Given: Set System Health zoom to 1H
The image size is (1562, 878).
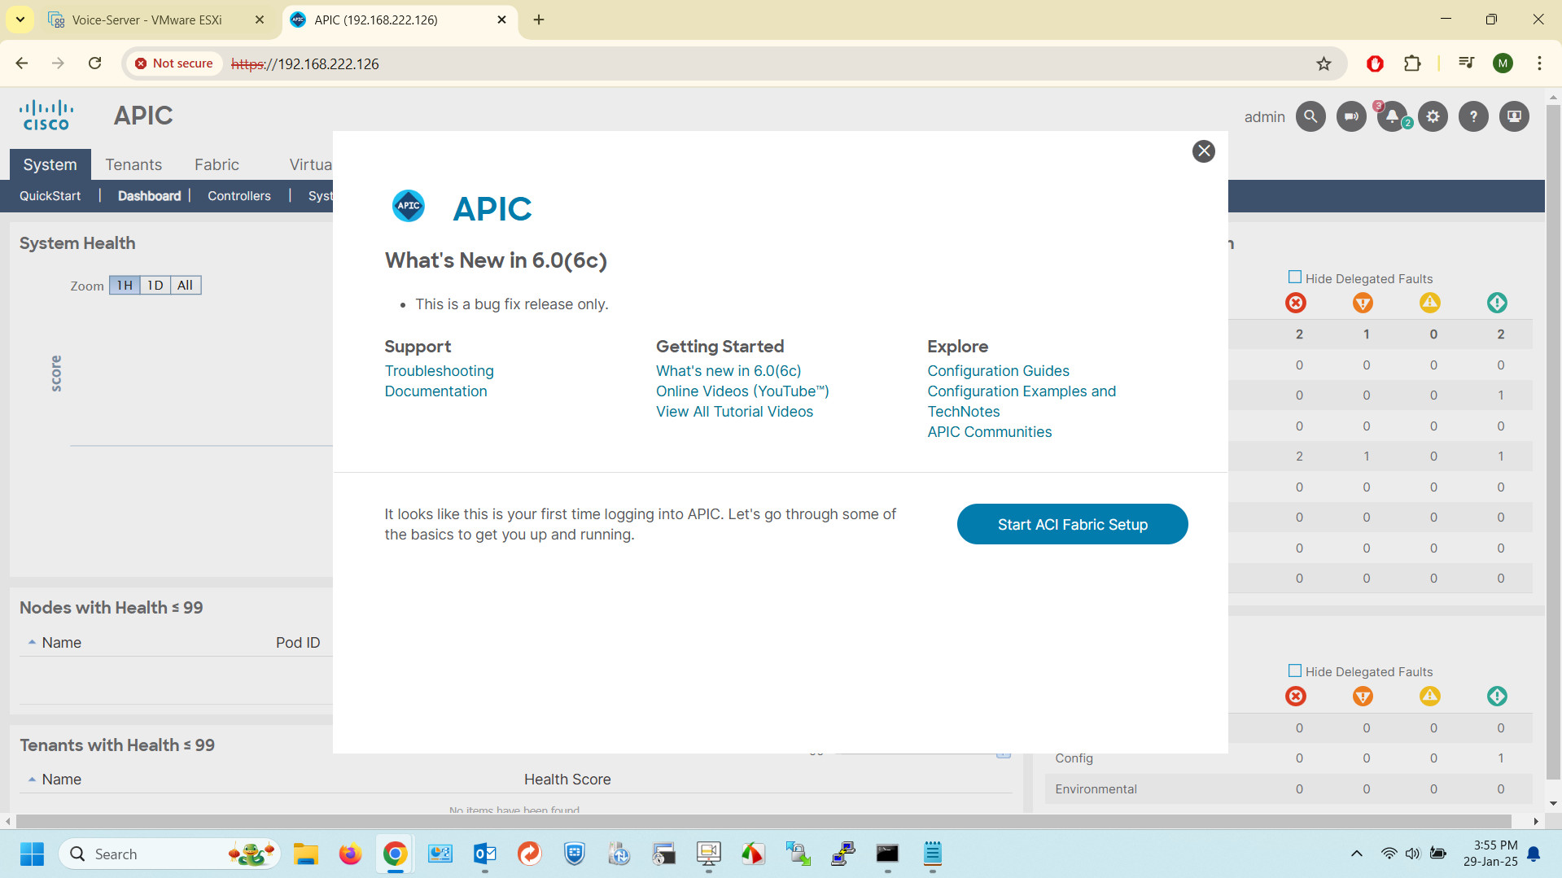Looking at the screenshot, I should click(x=124, y=286).
